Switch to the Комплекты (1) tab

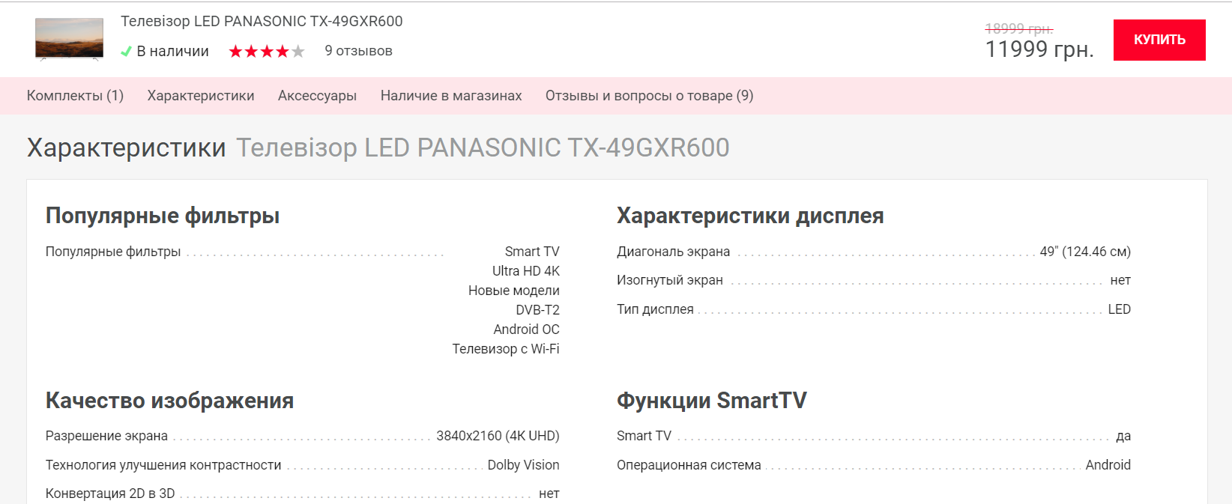coord(75,96)
